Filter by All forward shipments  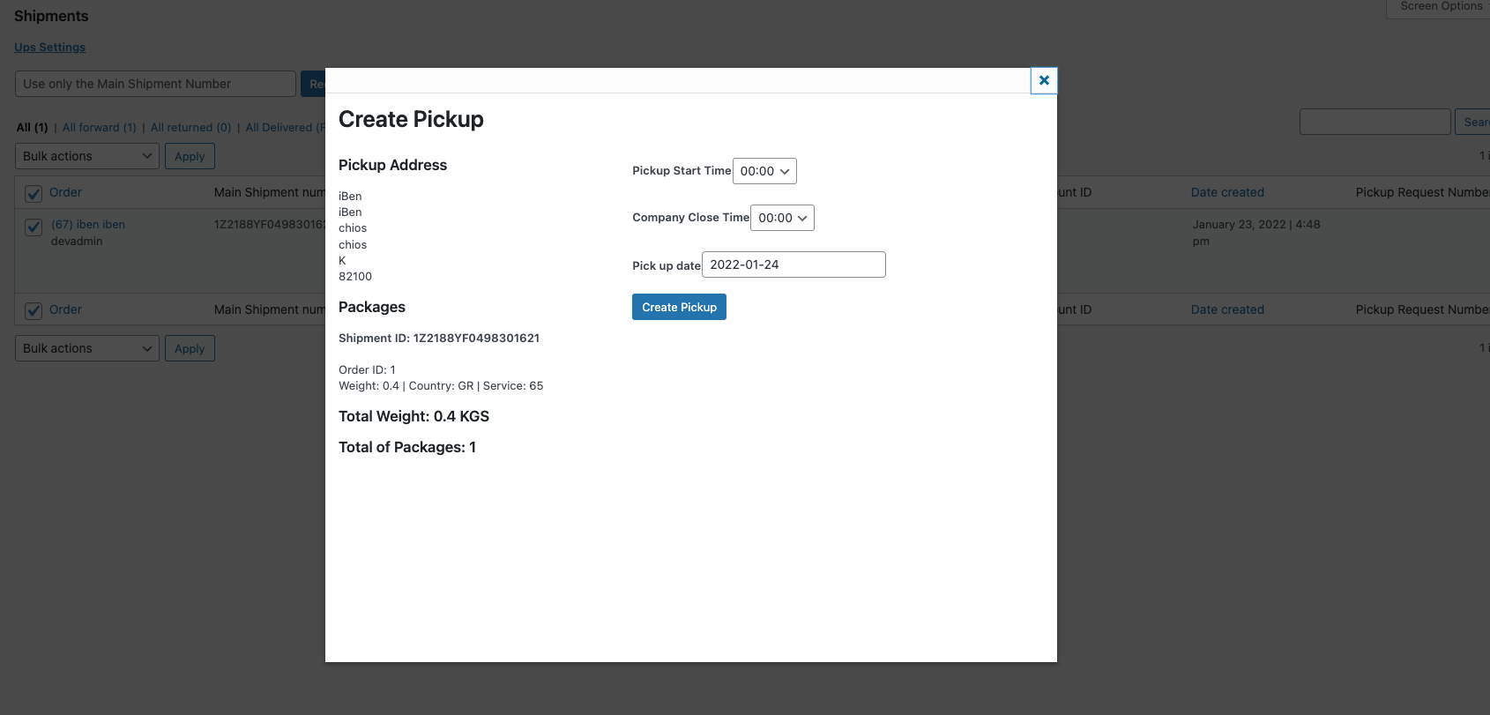[99, 128]
